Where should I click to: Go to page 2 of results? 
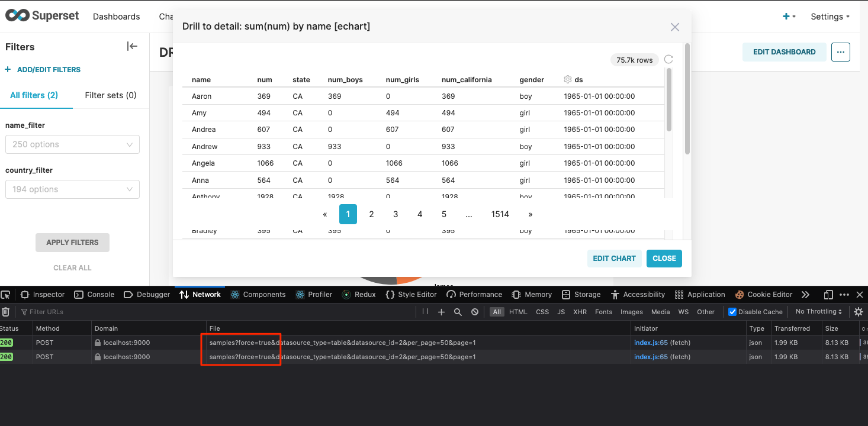click(371, 214)
